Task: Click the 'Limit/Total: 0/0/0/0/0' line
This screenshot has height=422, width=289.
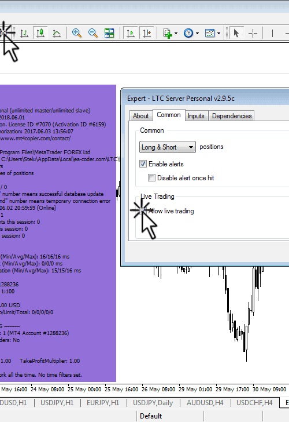Action: [x=27, y=312]
